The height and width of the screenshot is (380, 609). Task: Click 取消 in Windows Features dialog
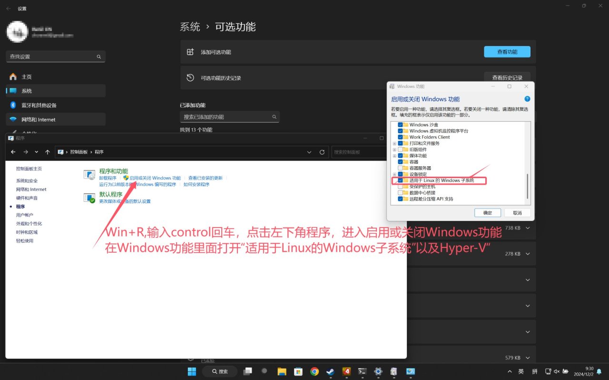(x=517, y=213)
